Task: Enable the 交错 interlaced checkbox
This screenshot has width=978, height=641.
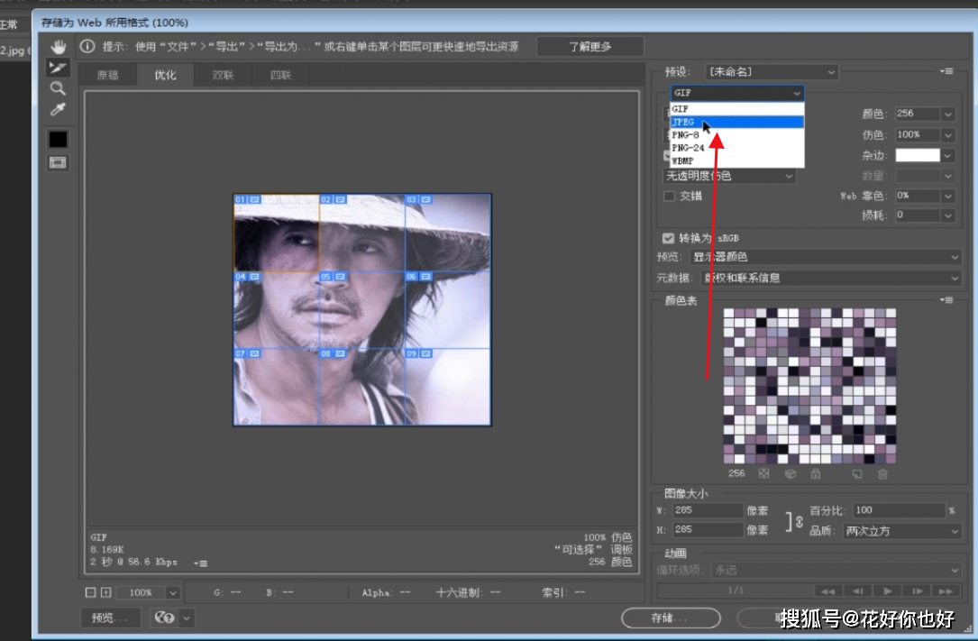Action: (669, 196)
